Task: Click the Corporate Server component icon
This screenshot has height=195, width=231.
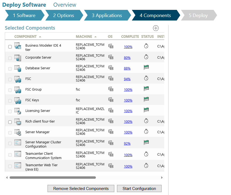Action: tap(18, 58)
